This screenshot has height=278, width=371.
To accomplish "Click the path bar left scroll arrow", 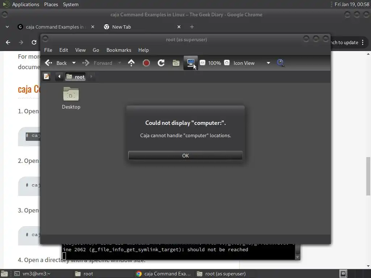I will [x=59, y=77].
